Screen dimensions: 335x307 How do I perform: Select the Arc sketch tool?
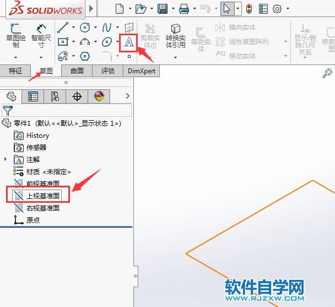coord(85,42)
